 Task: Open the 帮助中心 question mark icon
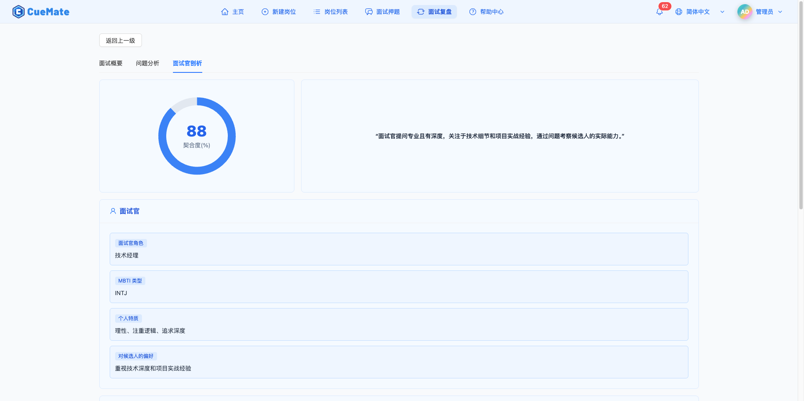472,12
